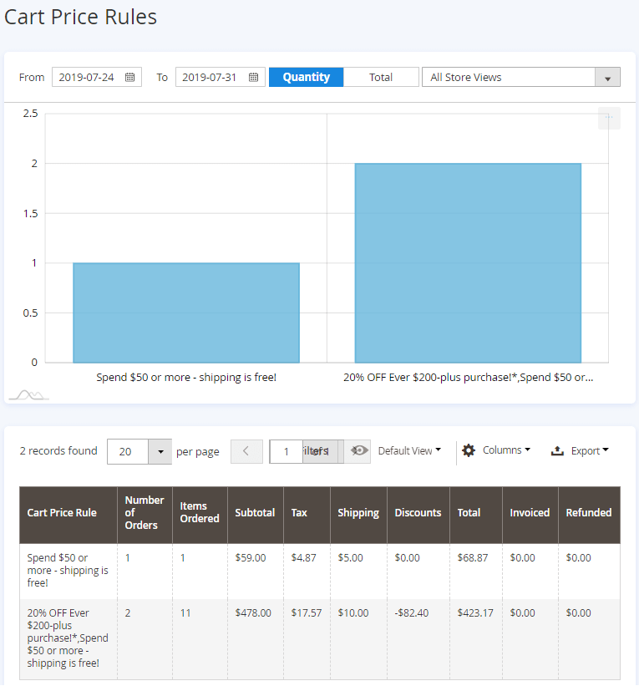Switch chart to Quantity mode
Image resolution: width=639 pixels, height=686 pixels.
click(x=307, y=77)
